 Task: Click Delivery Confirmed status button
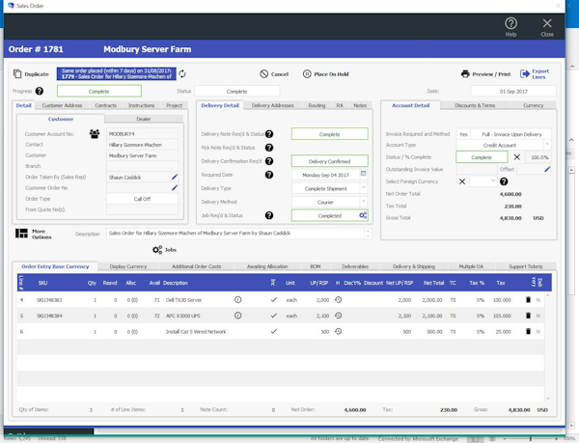(x=329, y=161)
